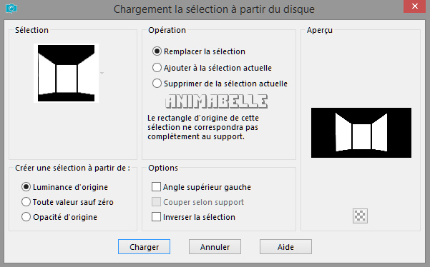The height and width of the screenshot is (267, 430).
Task: Click the Animabelle watermark logo
Action: pyautogui.click(x=217, y=101)
